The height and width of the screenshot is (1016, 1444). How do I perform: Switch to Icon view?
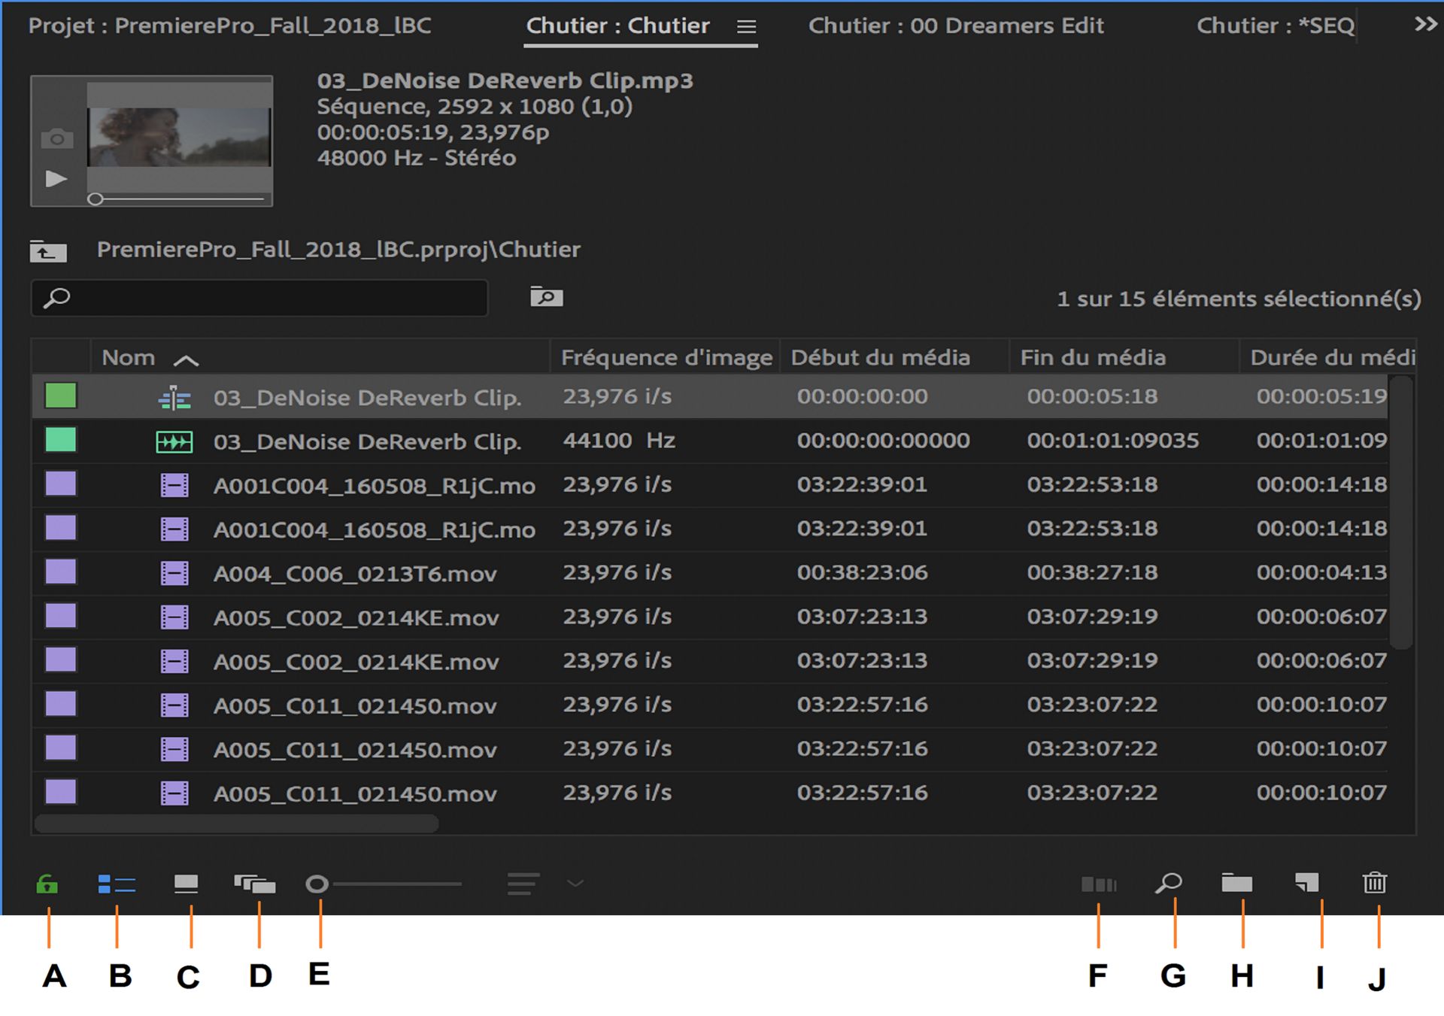tap(186, 884)
